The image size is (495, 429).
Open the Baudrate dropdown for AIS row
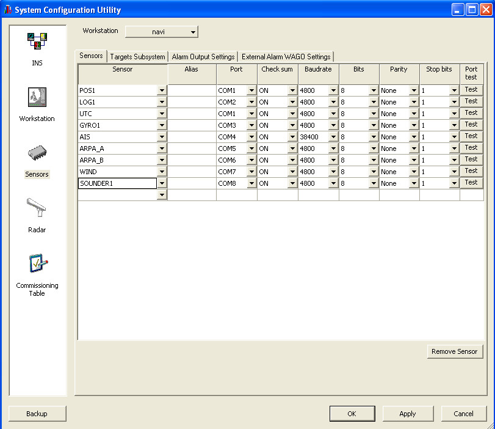(333, 137)
